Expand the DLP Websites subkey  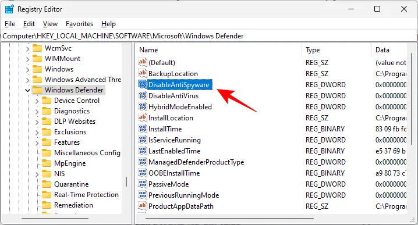tap(37, 122)
